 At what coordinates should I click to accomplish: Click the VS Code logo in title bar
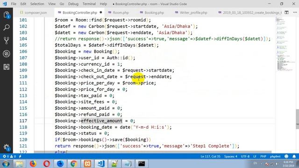[5, 4]
